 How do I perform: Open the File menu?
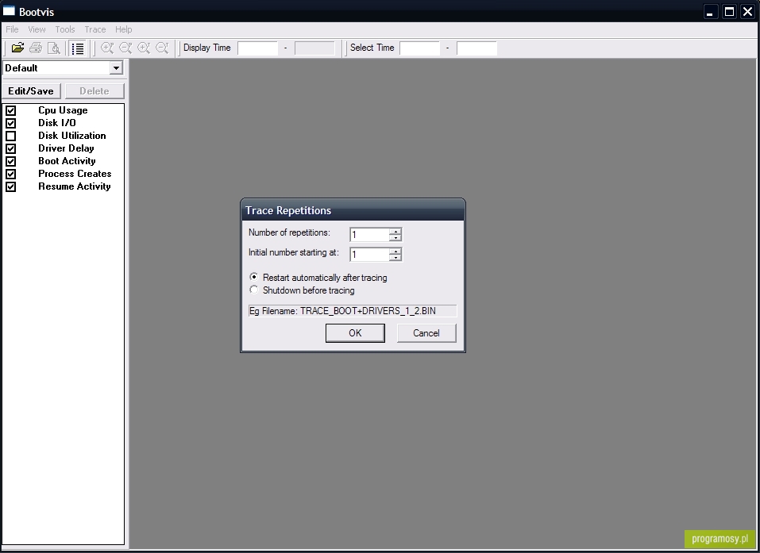(x=12, y=29)
